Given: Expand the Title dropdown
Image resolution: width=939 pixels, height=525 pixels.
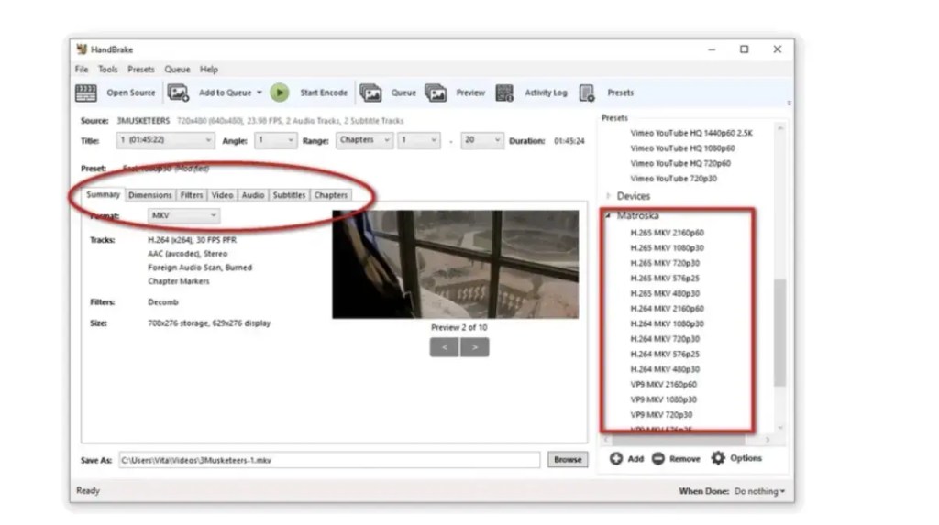Looking at the screenshot, I should coord(165,141).
